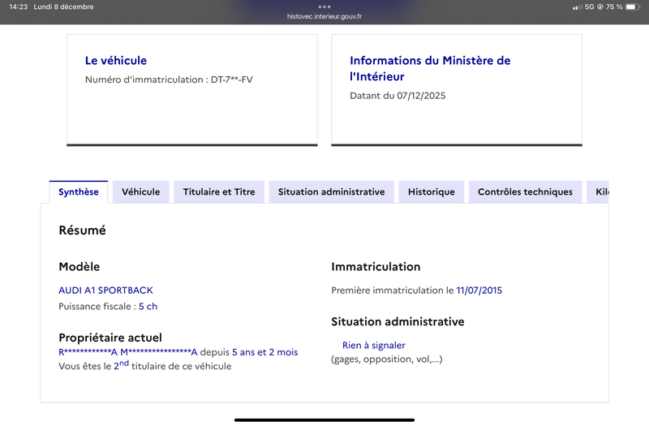Tap the orientation lock icon near battery percentage
The height and width of the screenshot is (426, 649).
(600, 7)
